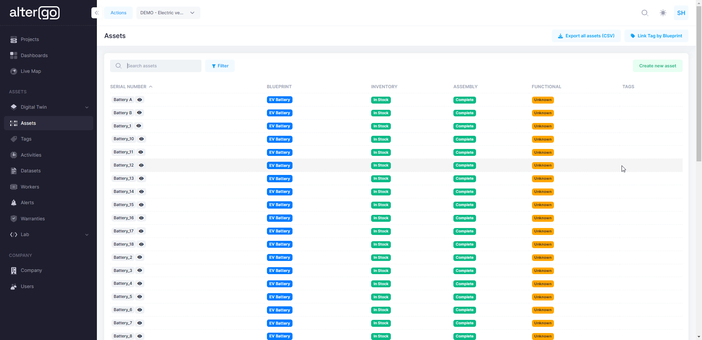The width and height of the screenshot is (702, 340).
Task: Open the Live Map page
Action: click(31, 71)
